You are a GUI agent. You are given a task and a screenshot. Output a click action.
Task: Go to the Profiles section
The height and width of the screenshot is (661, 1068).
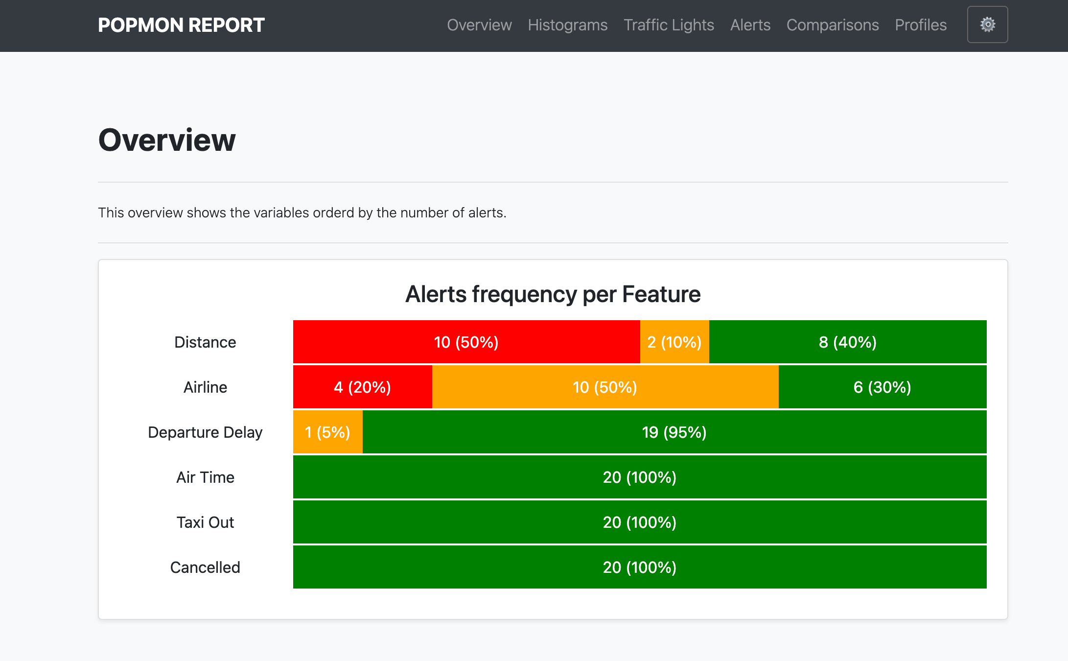pyautogui.click(x=920, y=25)
